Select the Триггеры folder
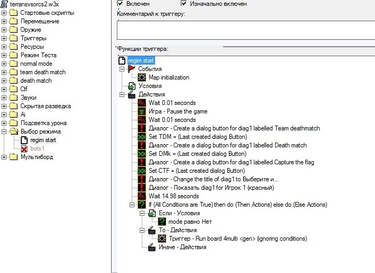Image resolution: width=375 pixels, height=273 pixels. 33,38
